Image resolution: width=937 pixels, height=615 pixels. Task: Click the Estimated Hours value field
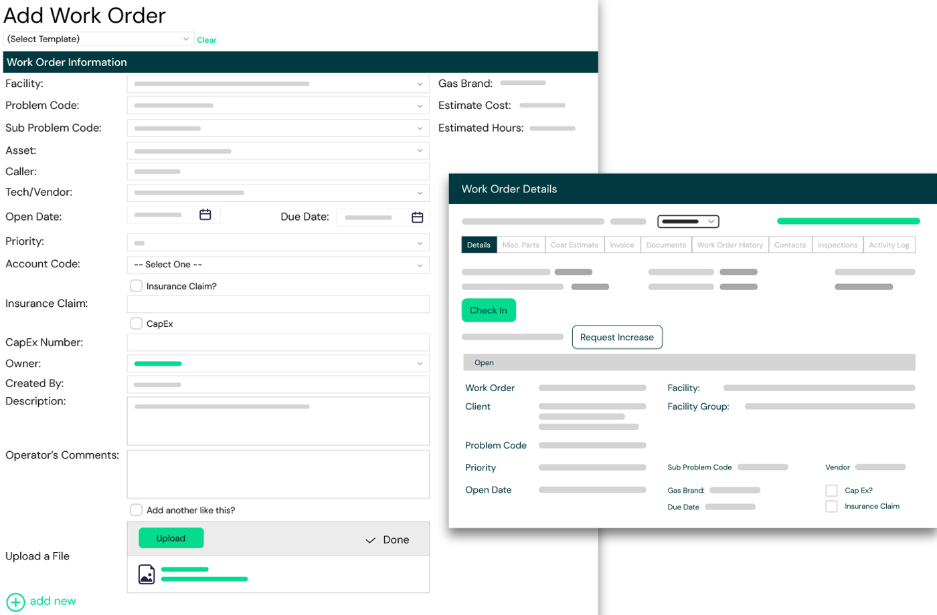(553, 128)
